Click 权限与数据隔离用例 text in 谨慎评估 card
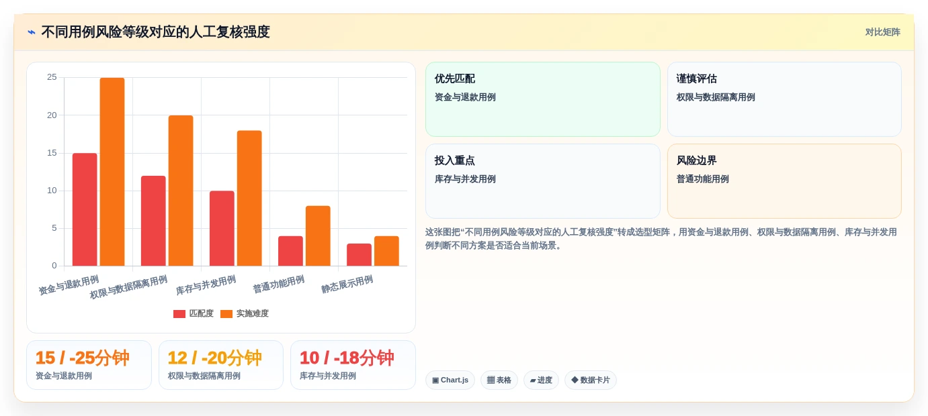This screenshot has width=928, height=416. coord(716,97)
